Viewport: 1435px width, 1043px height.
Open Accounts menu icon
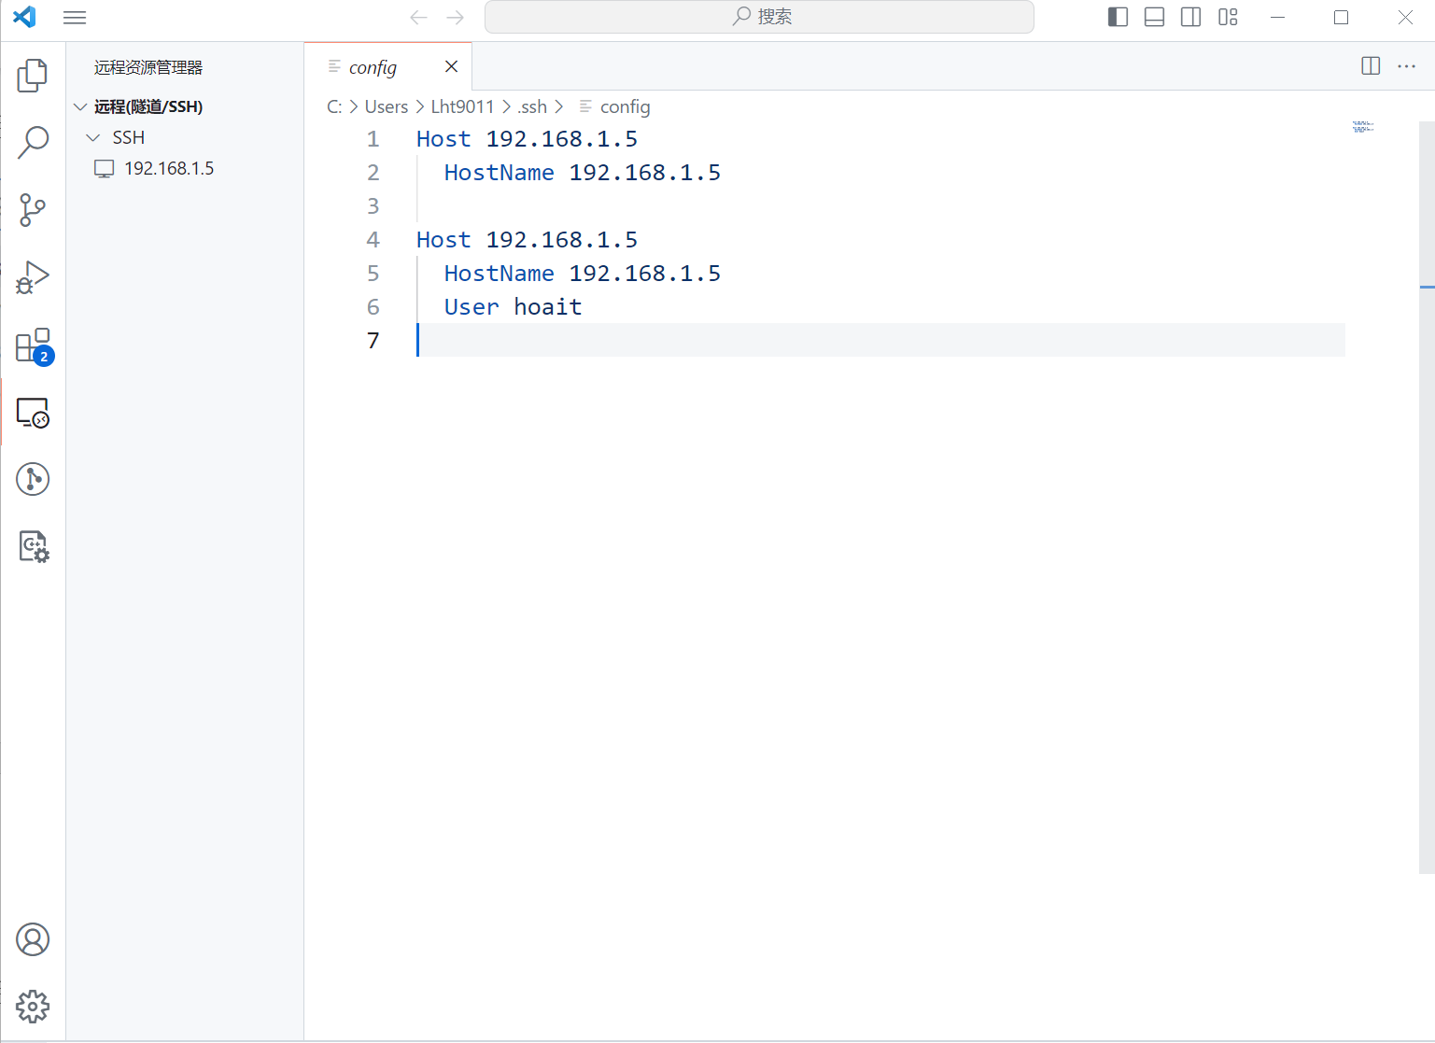33,939
